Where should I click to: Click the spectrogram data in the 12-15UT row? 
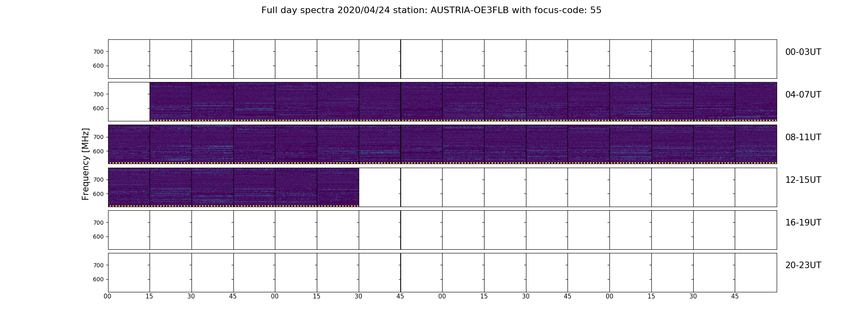233,187
